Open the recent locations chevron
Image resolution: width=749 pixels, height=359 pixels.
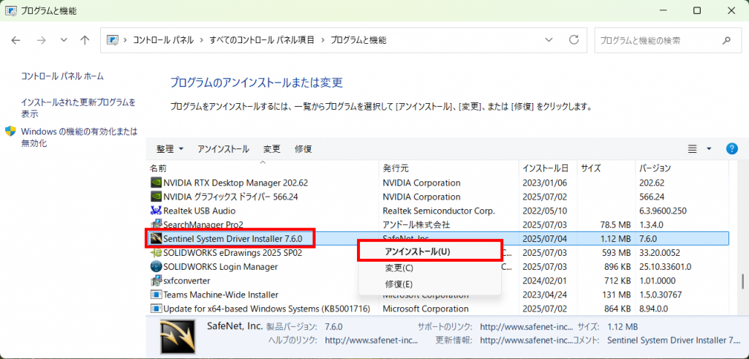[x=64, y=40]
